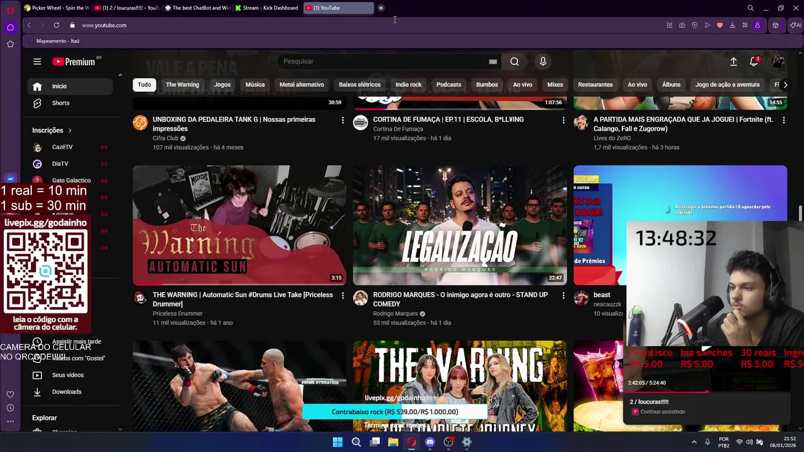Select the Jogos filter chip
This screenshot has width=804, height=452.
coord(222,85)
